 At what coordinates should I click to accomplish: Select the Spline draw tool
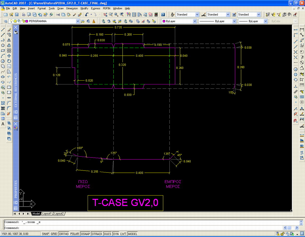point(3,71)
